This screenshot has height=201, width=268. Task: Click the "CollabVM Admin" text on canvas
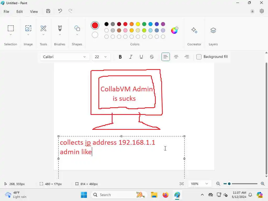(126, 89)
